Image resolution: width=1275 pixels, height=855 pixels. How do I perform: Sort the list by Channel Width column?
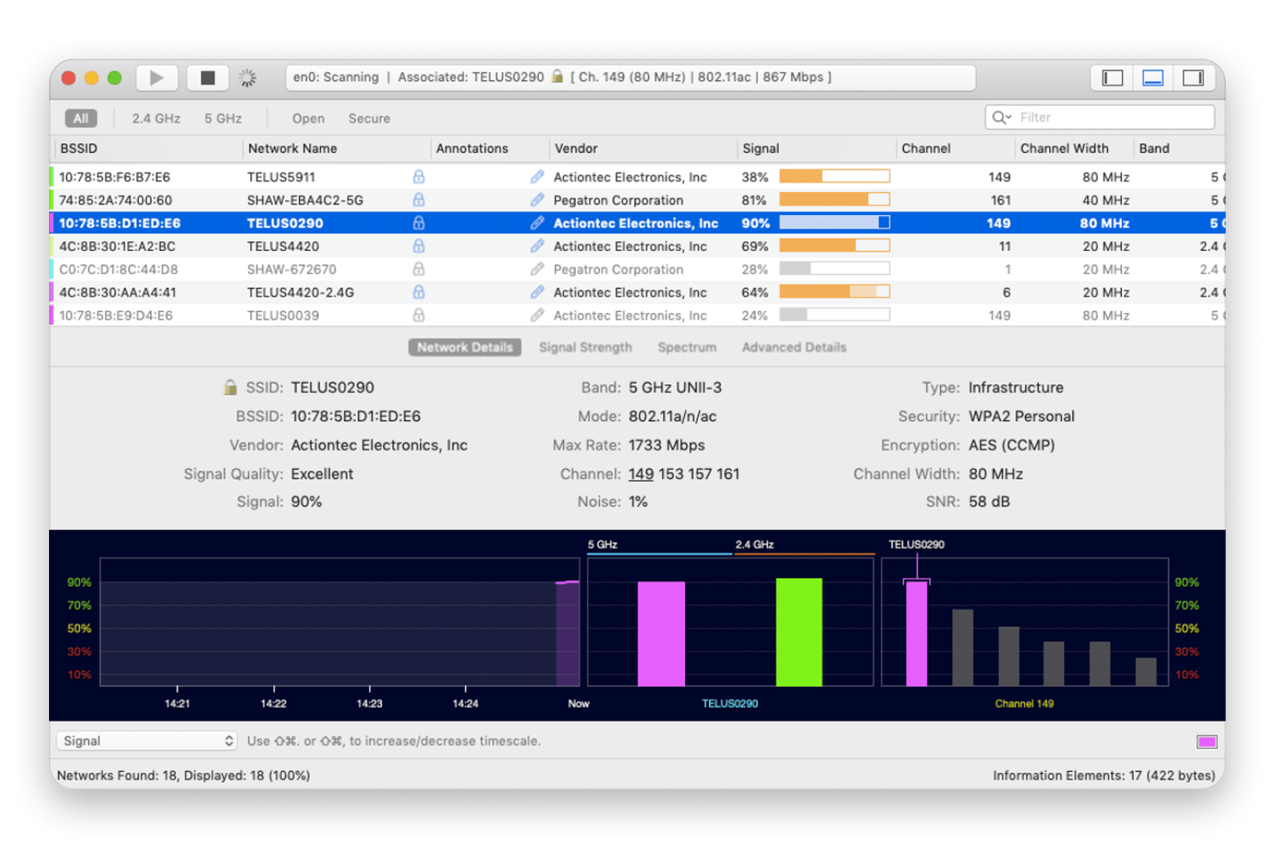pos(1064,148)
